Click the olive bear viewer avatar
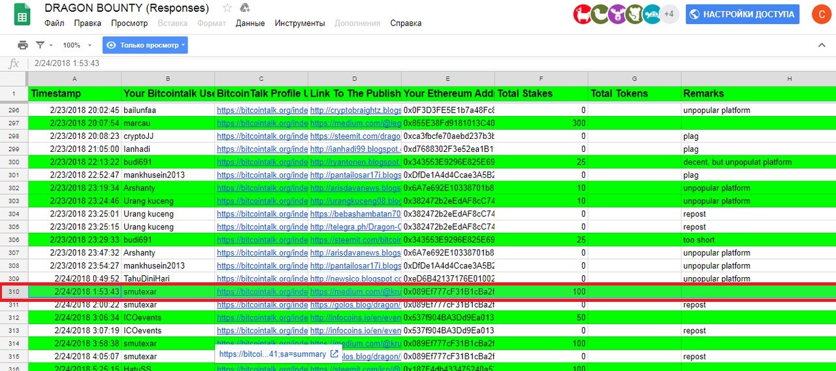Viewport: 836px width, 371px height. pos(634,14)
